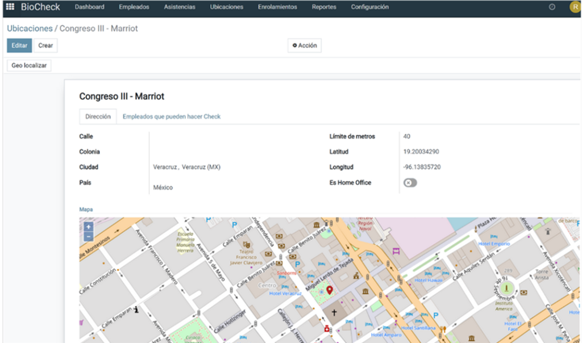The width and height of the screenshot is (582, 343).
Task: Open the Empleados menu
Action: [134, 7]
